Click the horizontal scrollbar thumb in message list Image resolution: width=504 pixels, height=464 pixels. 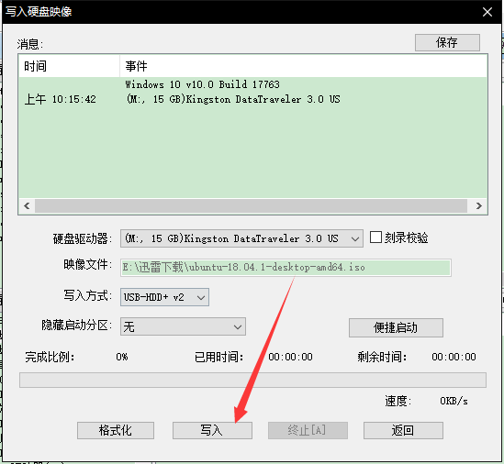[x=251, y=205]
